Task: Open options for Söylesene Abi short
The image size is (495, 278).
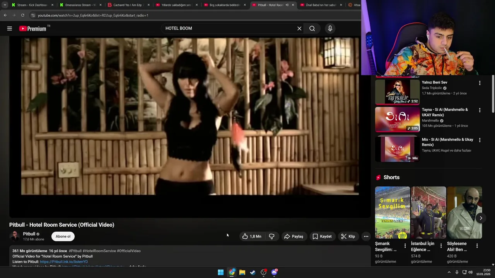Action: tap(477, 246)
